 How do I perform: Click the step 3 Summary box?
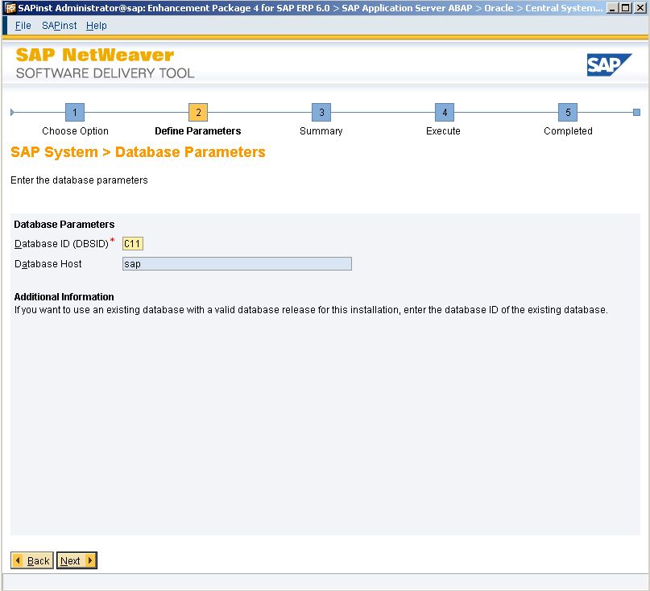(321, 112)
